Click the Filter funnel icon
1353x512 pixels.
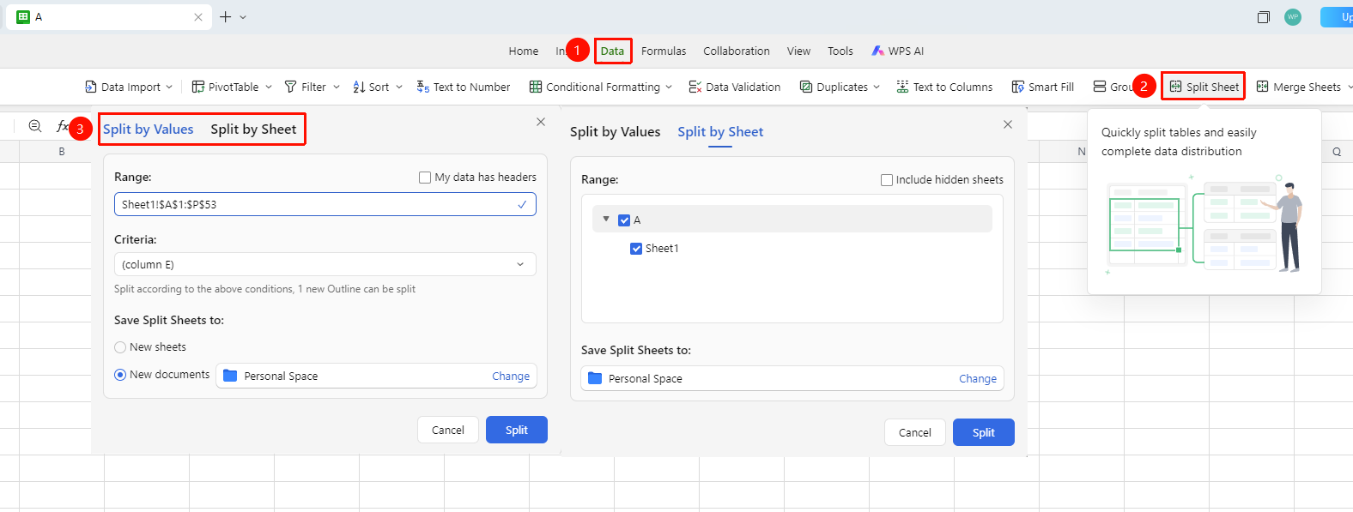291,87
